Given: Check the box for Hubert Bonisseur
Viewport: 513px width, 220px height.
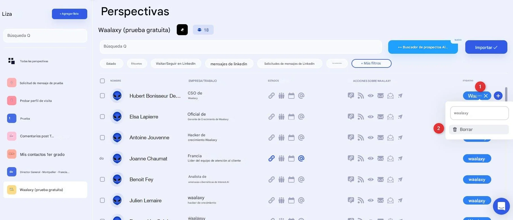Looking at the screenshot, I should [x=102, y=96].
